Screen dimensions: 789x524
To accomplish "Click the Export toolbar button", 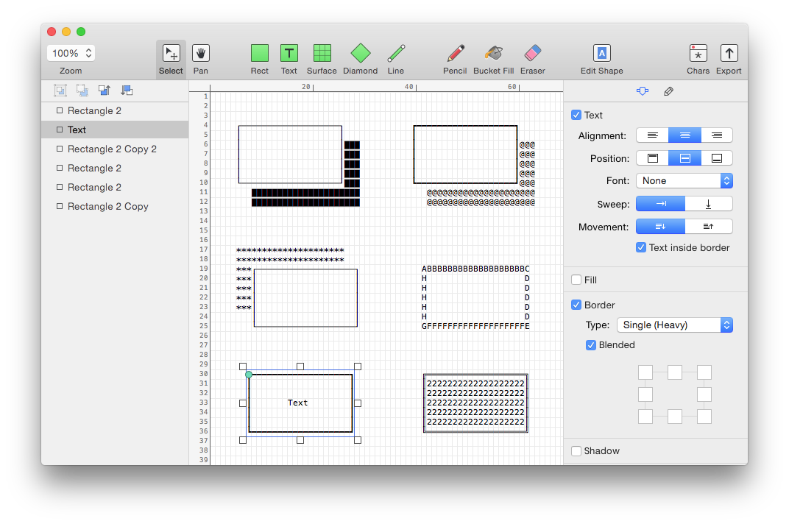I will 729,54.
